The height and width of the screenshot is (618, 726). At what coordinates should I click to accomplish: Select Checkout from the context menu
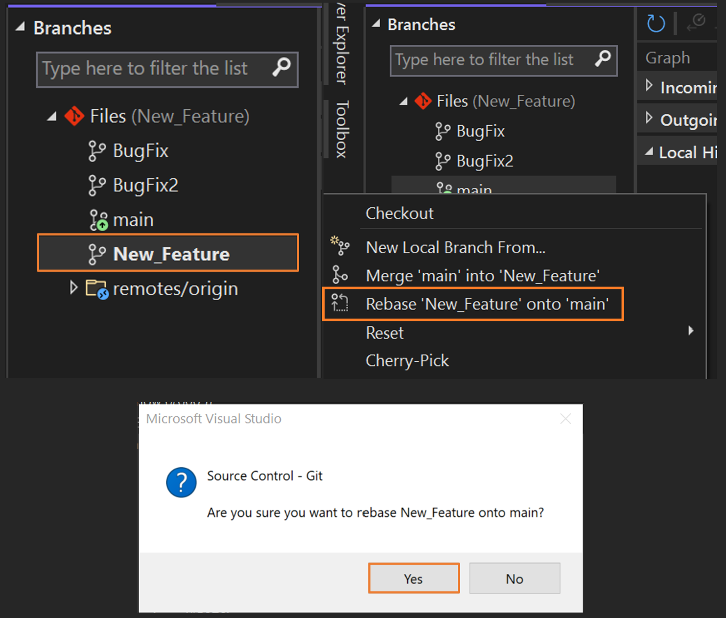(x=399, y=213)
